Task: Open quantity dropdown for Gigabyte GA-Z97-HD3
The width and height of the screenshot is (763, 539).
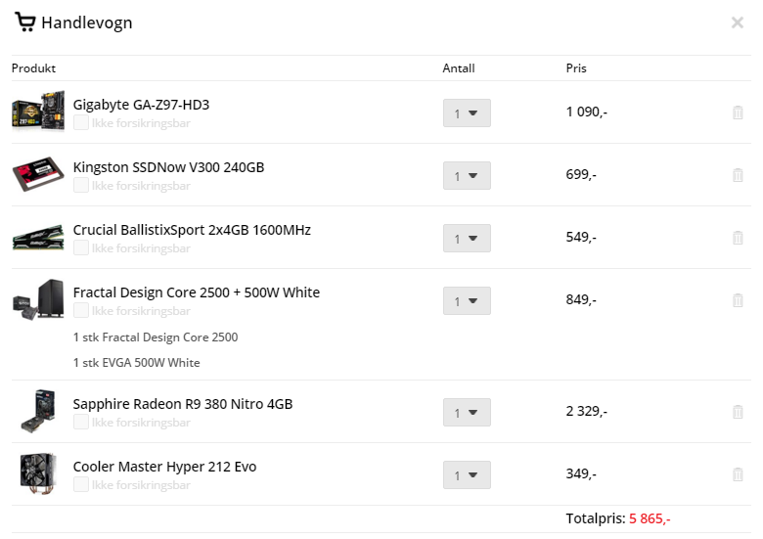Action: [467, 112]
